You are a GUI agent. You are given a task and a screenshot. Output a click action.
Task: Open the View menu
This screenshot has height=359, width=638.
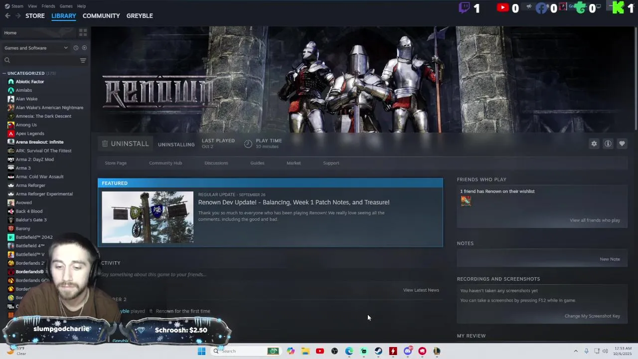32,6
